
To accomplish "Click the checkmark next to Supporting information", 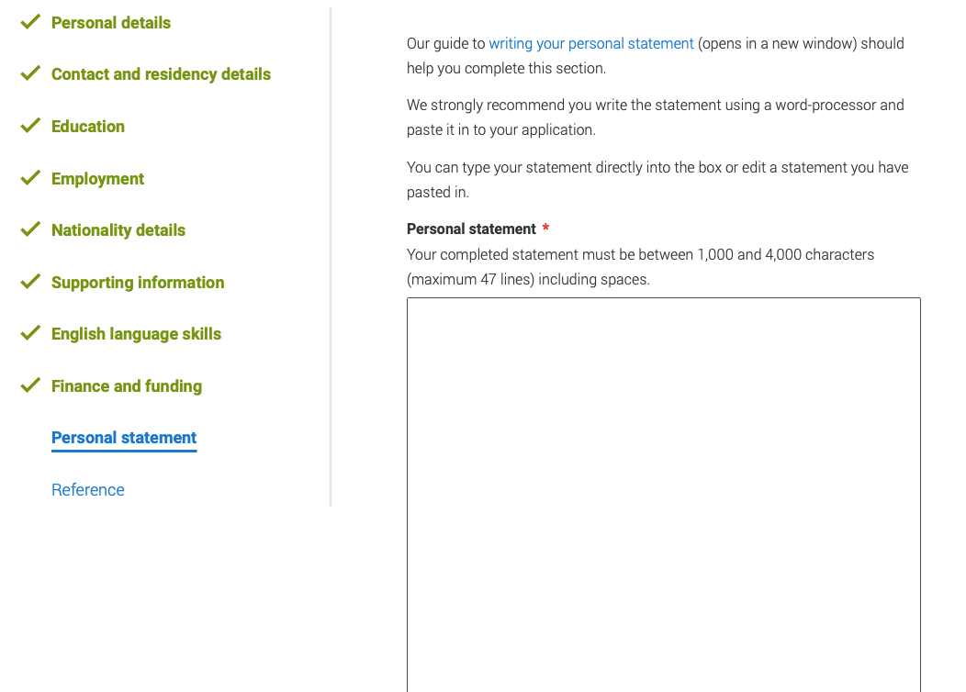I will [30, 282].
